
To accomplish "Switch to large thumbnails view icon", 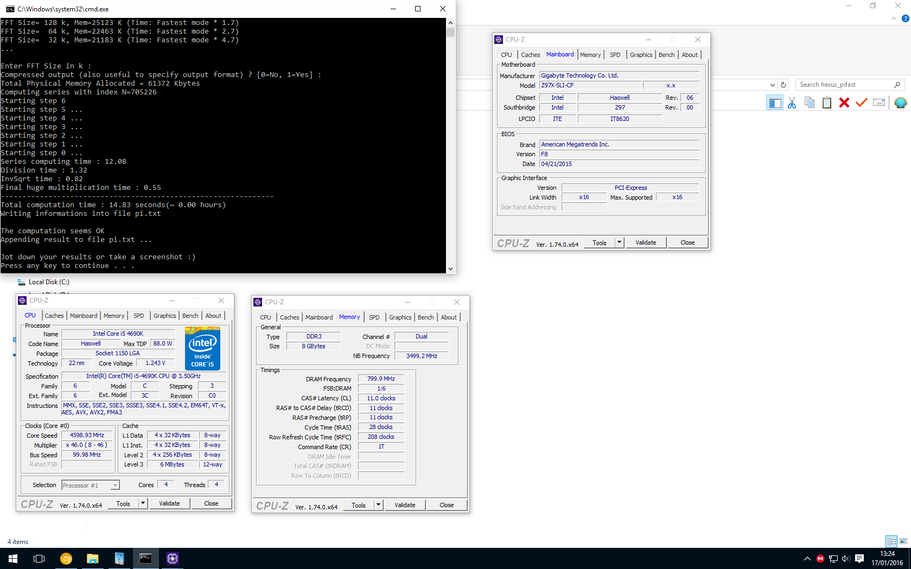I will pos(903,541).
